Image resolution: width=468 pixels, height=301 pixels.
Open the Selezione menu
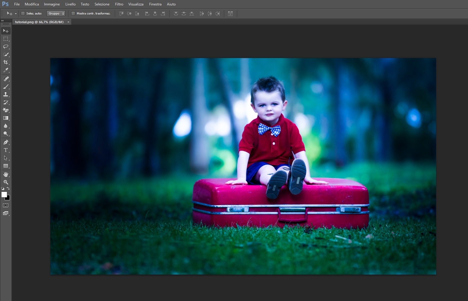[x=102, y=4]
